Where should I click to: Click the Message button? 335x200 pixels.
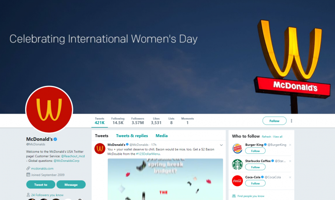tap(71, 184)
